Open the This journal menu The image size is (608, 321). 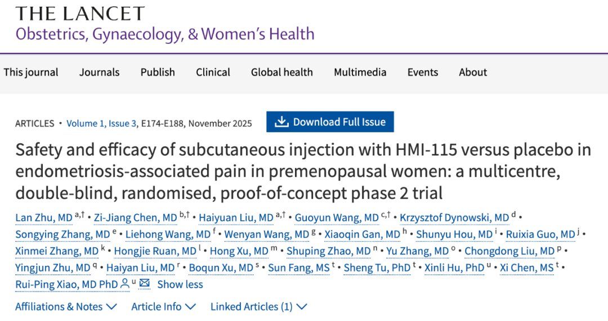pyautogui.click(x=31, y=72)
